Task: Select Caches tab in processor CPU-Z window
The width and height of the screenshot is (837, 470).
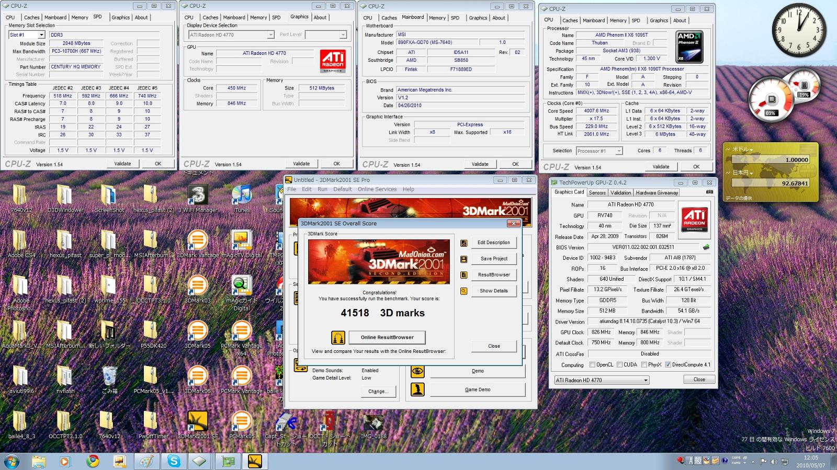Action: tap(570, 20)
